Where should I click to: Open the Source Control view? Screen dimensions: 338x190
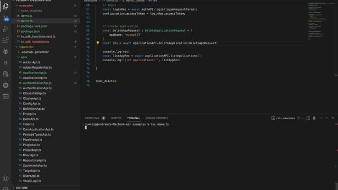(x=6, y=17)
